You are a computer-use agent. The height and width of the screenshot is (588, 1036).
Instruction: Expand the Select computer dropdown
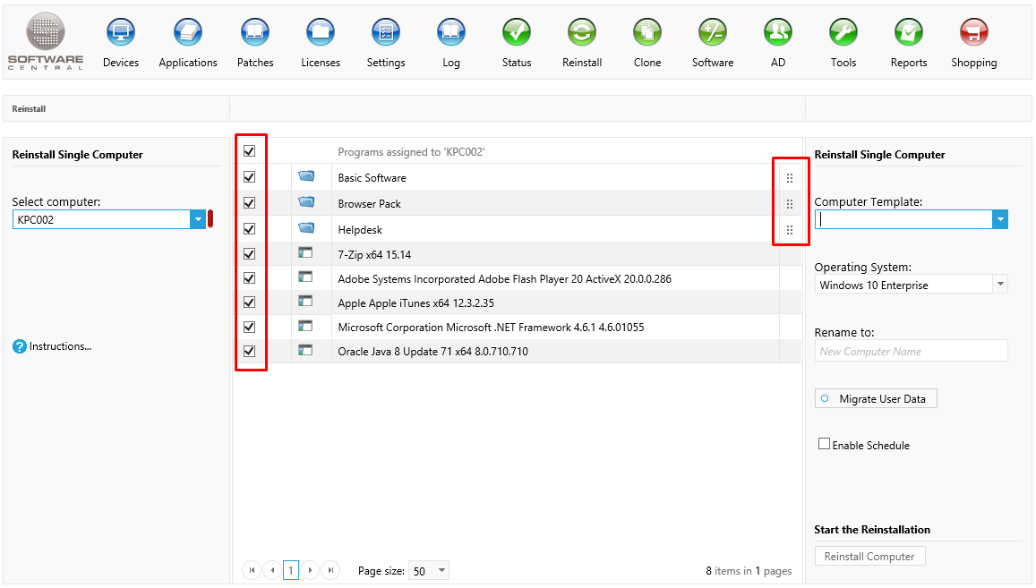pyautogui.click(x=198, y=219)
